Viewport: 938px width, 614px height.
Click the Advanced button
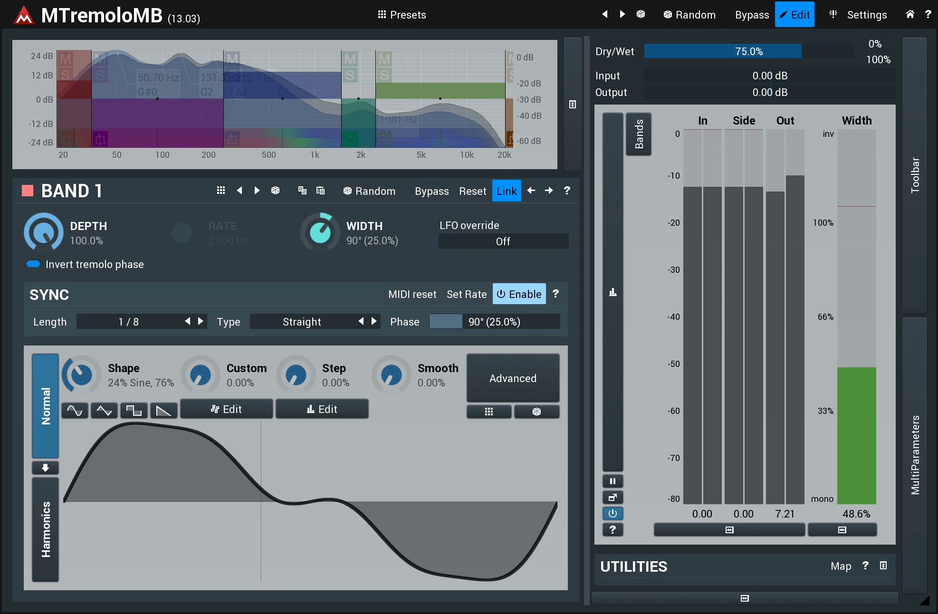click(x=513, y=378)
